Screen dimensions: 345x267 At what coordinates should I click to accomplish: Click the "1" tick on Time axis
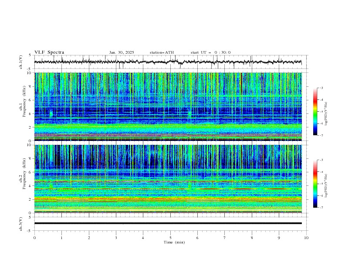[x=61, y=238]
